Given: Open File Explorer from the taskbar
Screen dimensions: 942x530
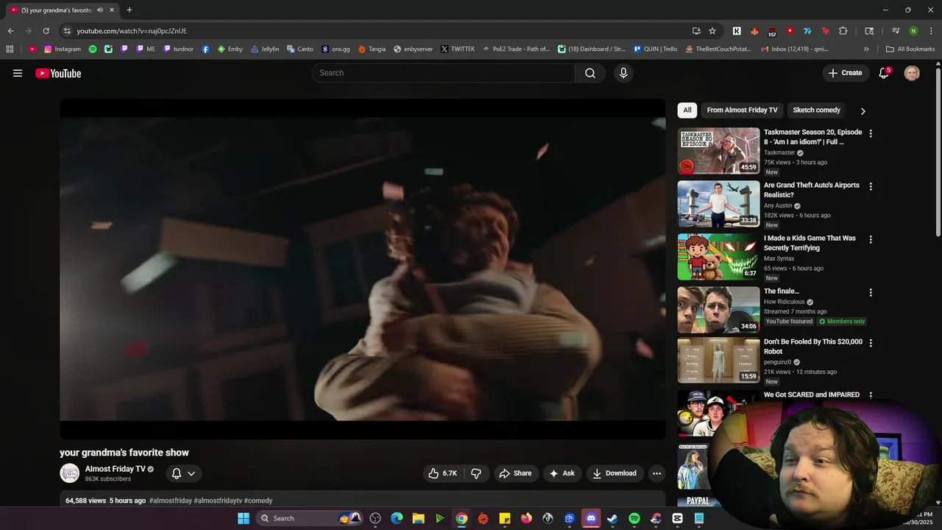Looking at the screenshot, I should click(x=418, y=518).
